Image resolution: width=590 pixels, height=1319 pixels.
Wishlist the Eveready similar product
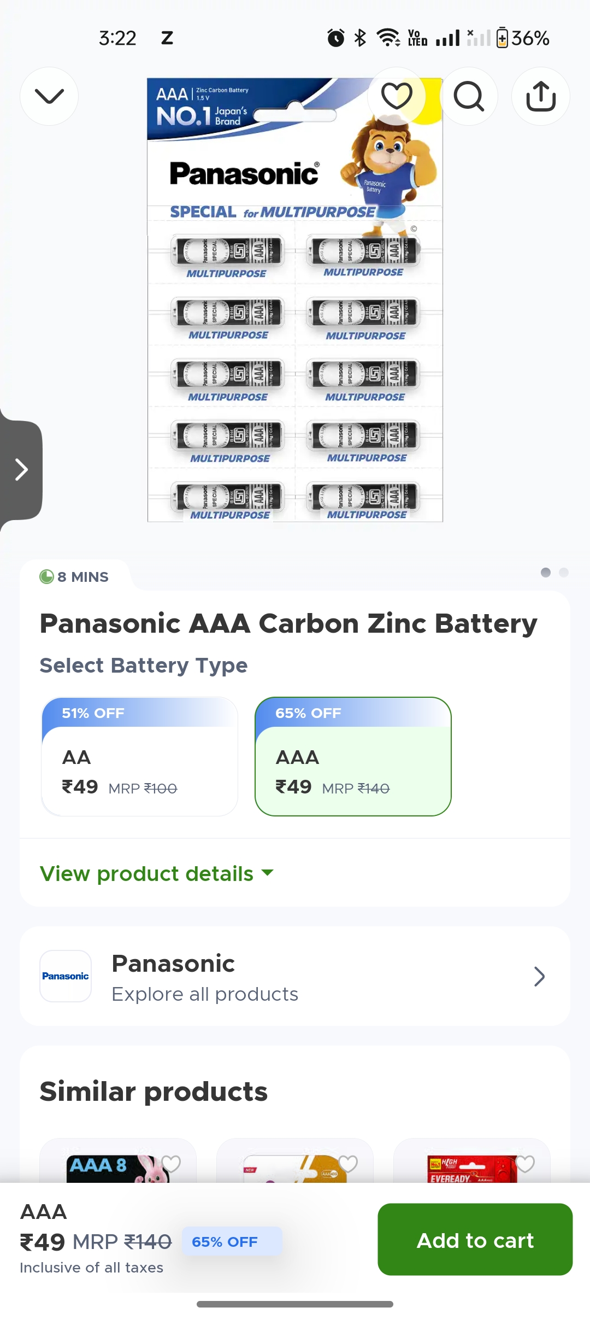tap(525, 1164)
